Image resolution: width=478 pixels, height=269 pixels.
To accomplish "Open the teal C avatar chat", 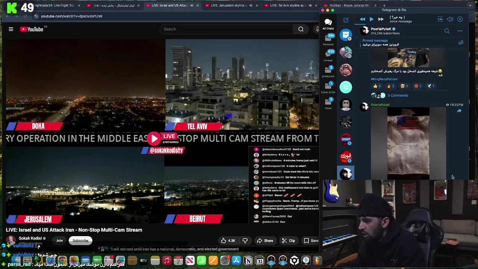I will coord(346,87).
